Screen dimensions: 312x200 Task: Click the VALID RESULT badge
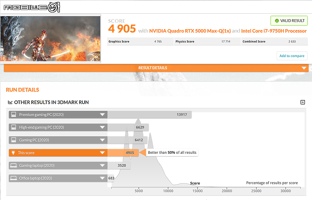coord(289,21)
